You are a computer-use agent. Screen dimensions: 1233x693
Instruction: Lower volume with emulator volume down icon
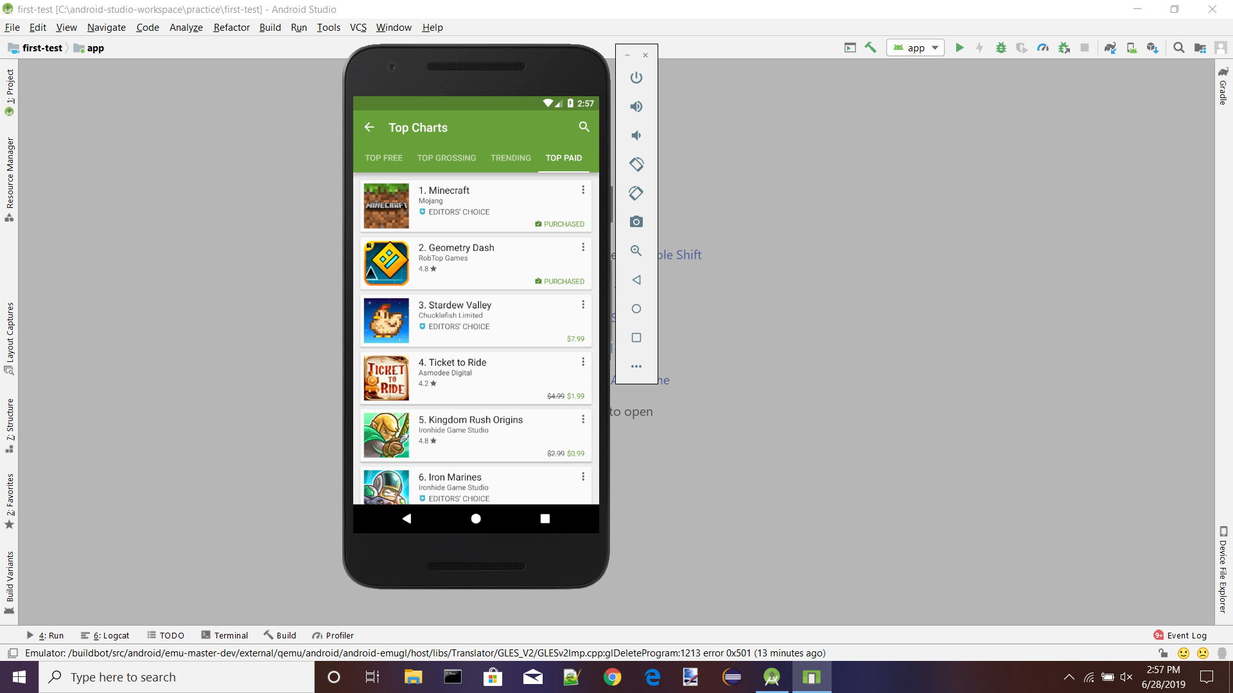coord(636,135)
